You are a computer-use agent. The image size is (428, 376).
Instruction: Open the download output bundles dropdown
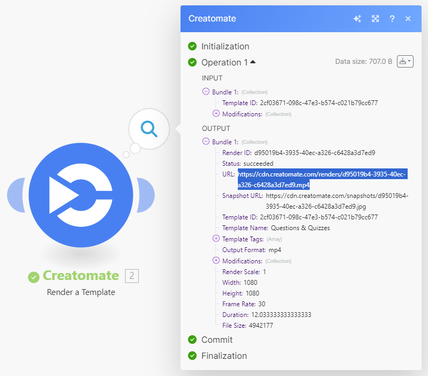[x=406, y=62]
